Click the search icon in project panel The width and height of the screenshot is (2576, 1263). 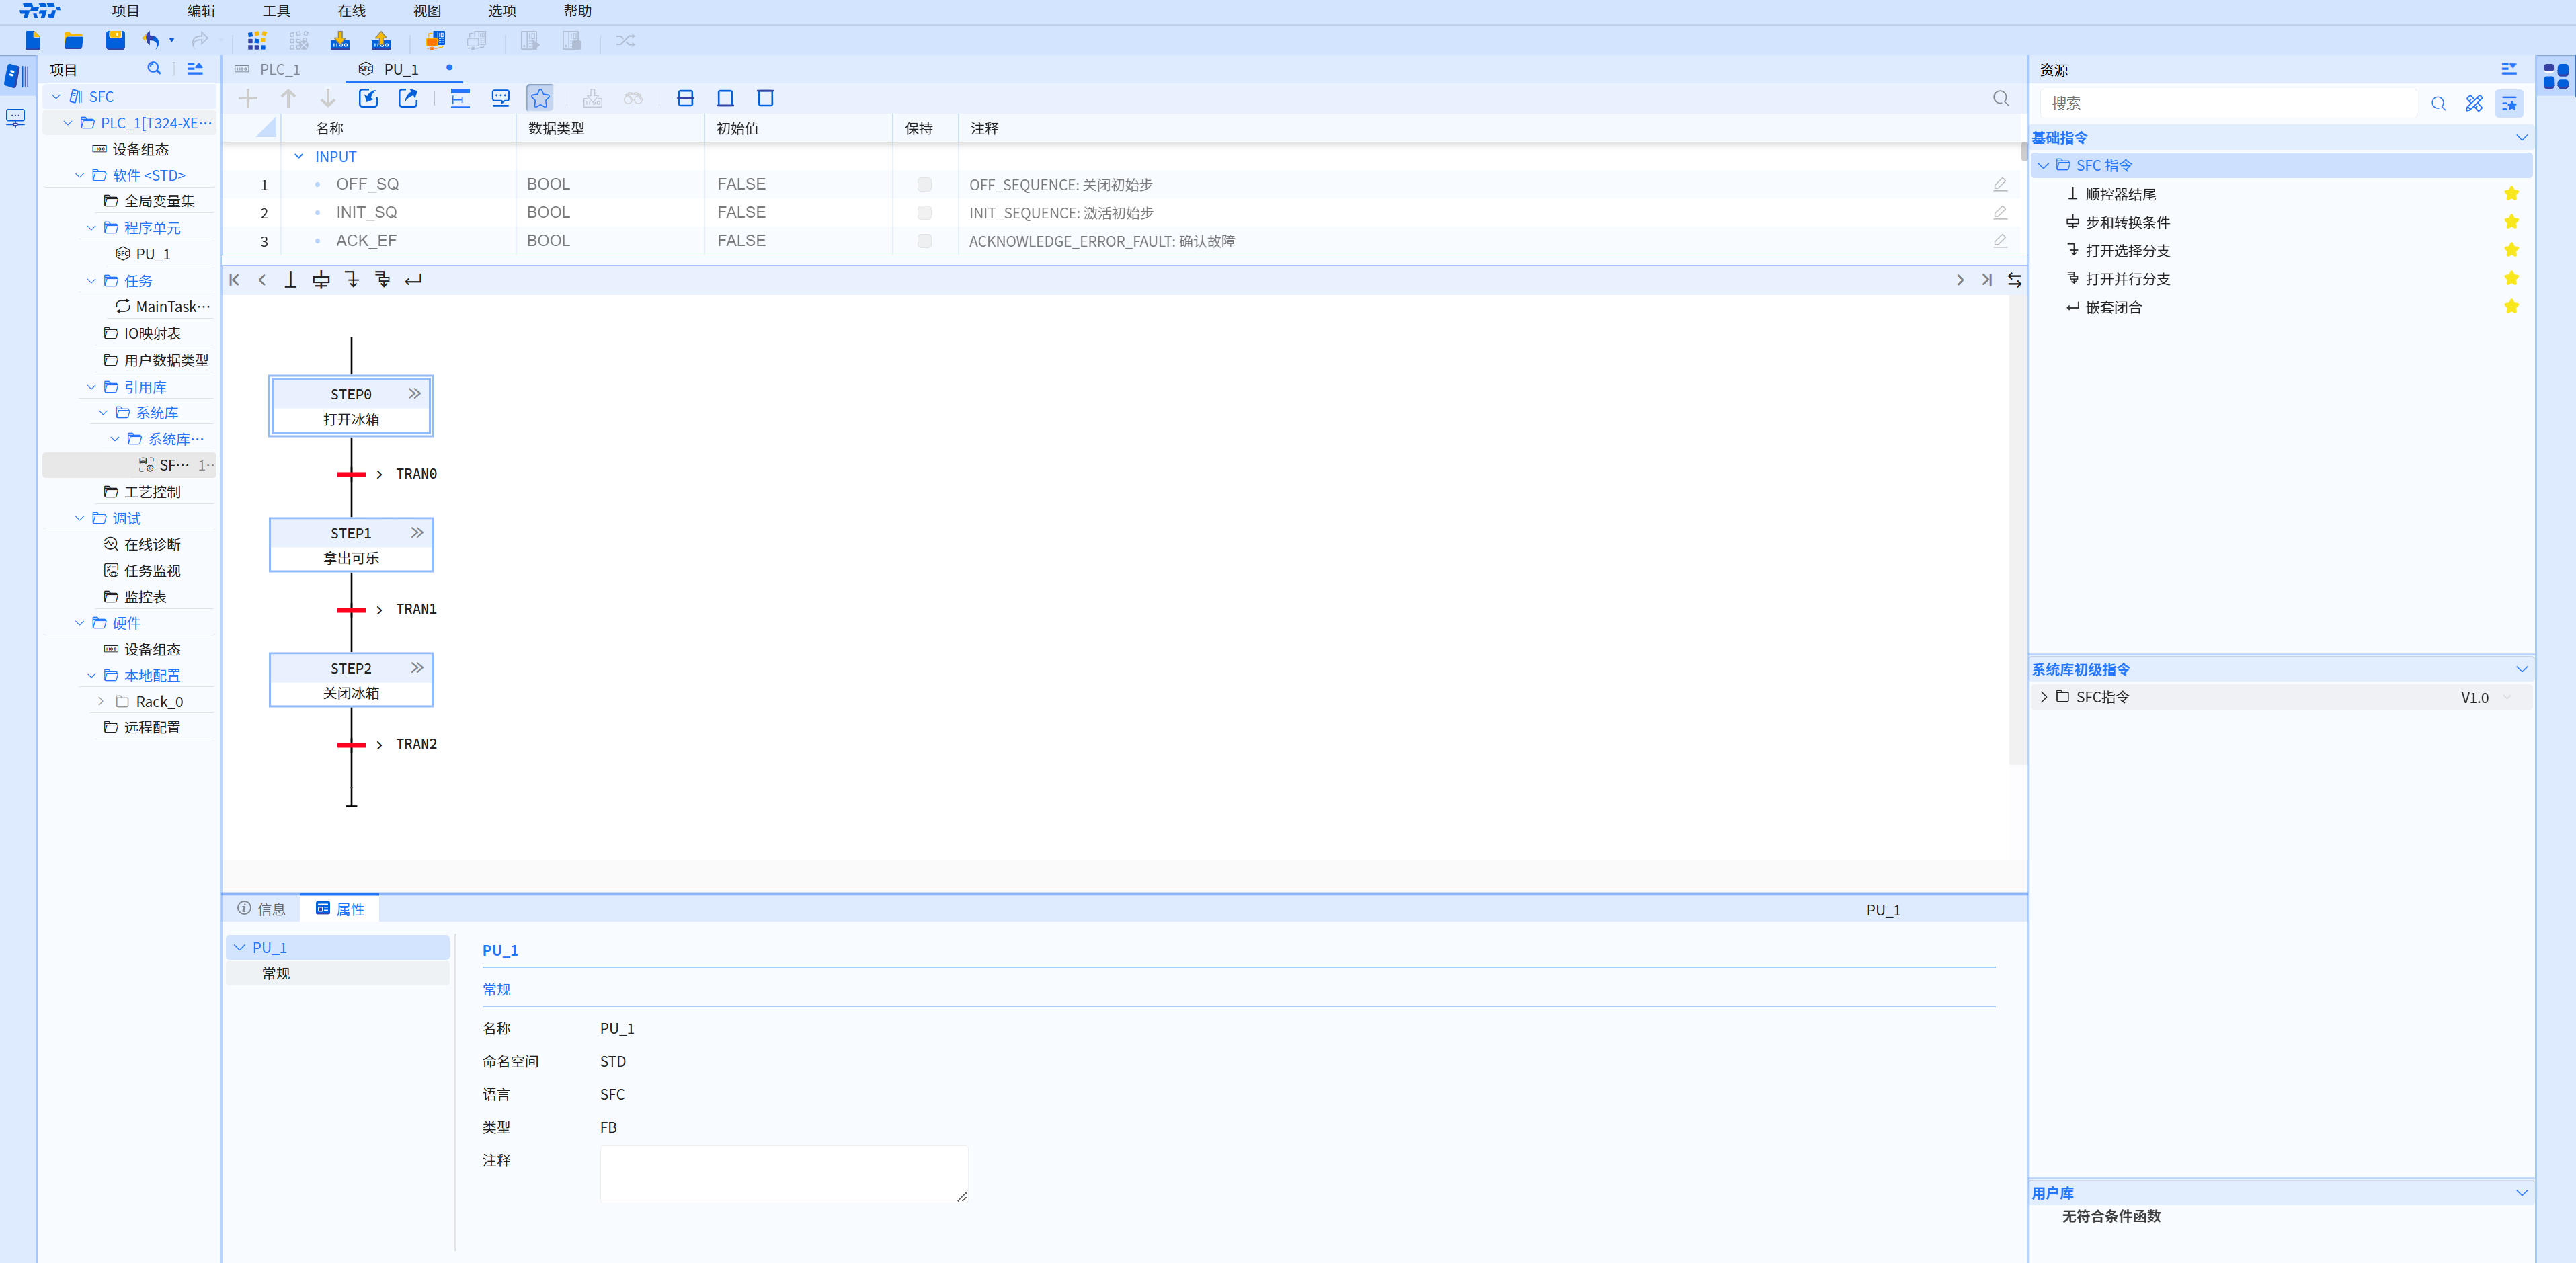154,69
